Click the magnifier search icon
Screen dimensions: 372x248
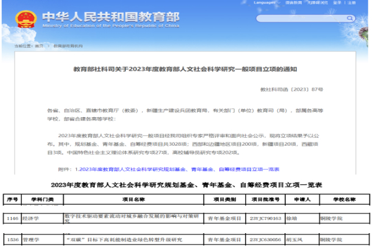(x=350, y=18)
